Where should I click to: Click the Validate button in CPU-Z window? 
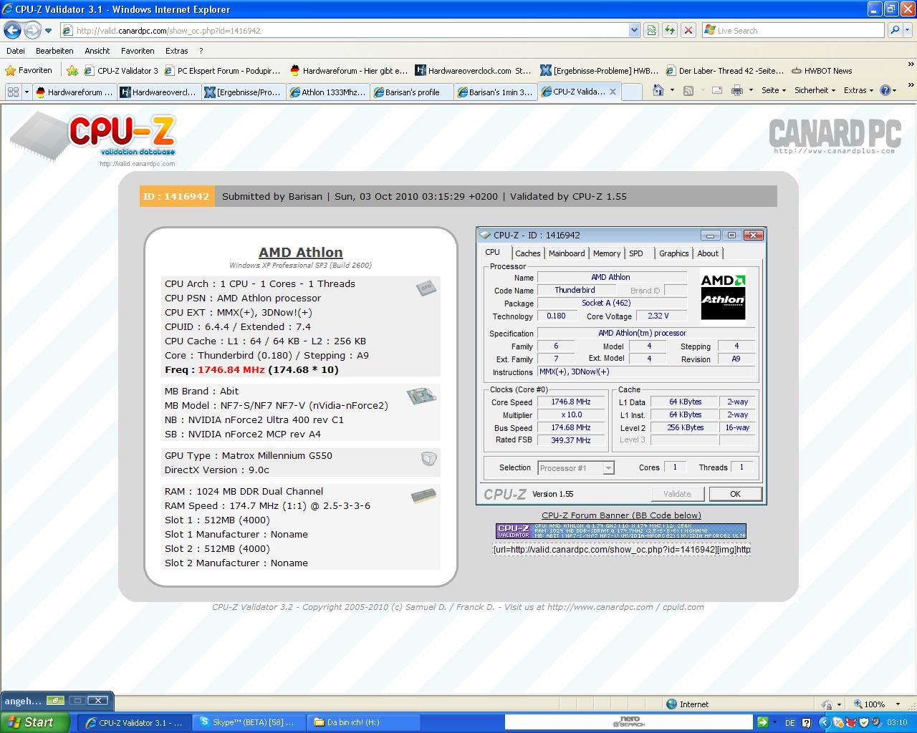tap(677, 494)
